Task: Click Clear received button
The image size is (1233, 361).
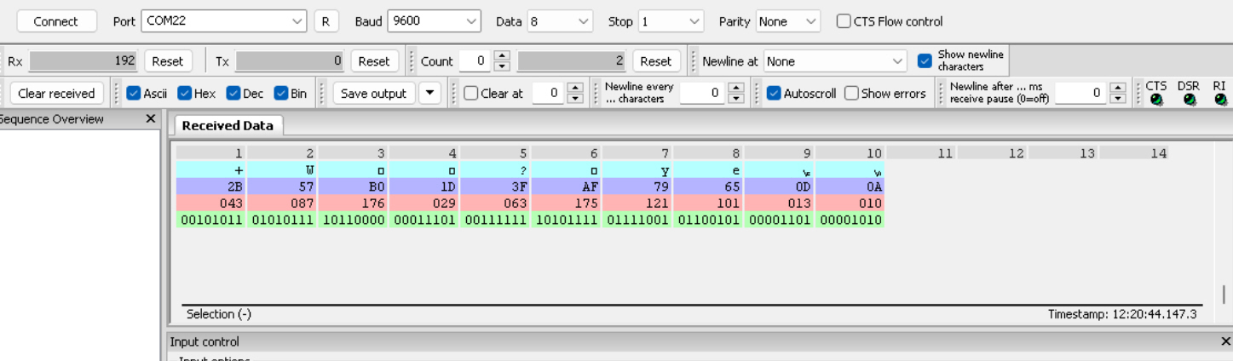Action: (x=56, y=94)
